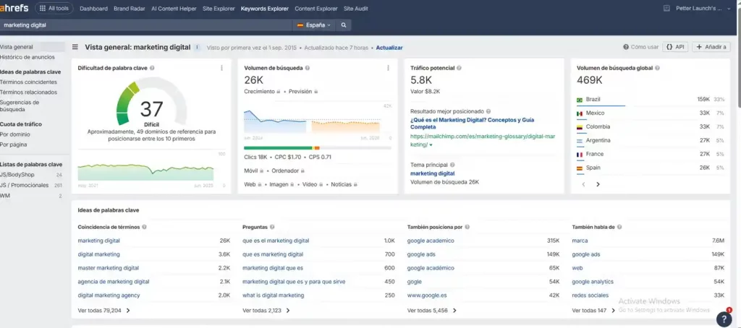741x328 pixels.
Task: Click help icon next to Volumen de búsqueda
Action: (x=308, y=68)
